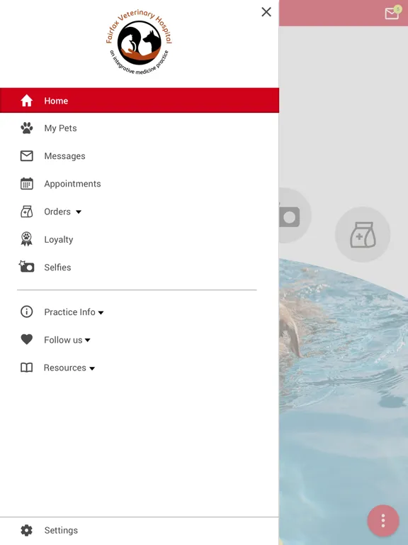
Task: Click the Loyalty ribbon badge icon
Action: [x=27, y=239]
